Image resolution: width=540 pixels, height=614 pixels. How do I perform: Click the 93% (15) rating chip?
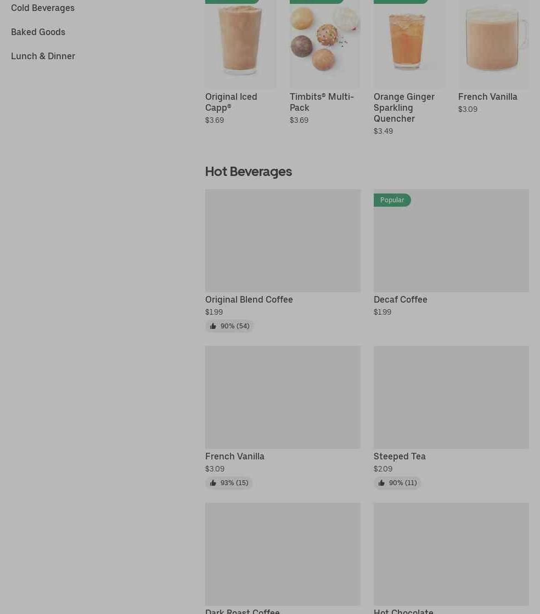coord(229,483)
